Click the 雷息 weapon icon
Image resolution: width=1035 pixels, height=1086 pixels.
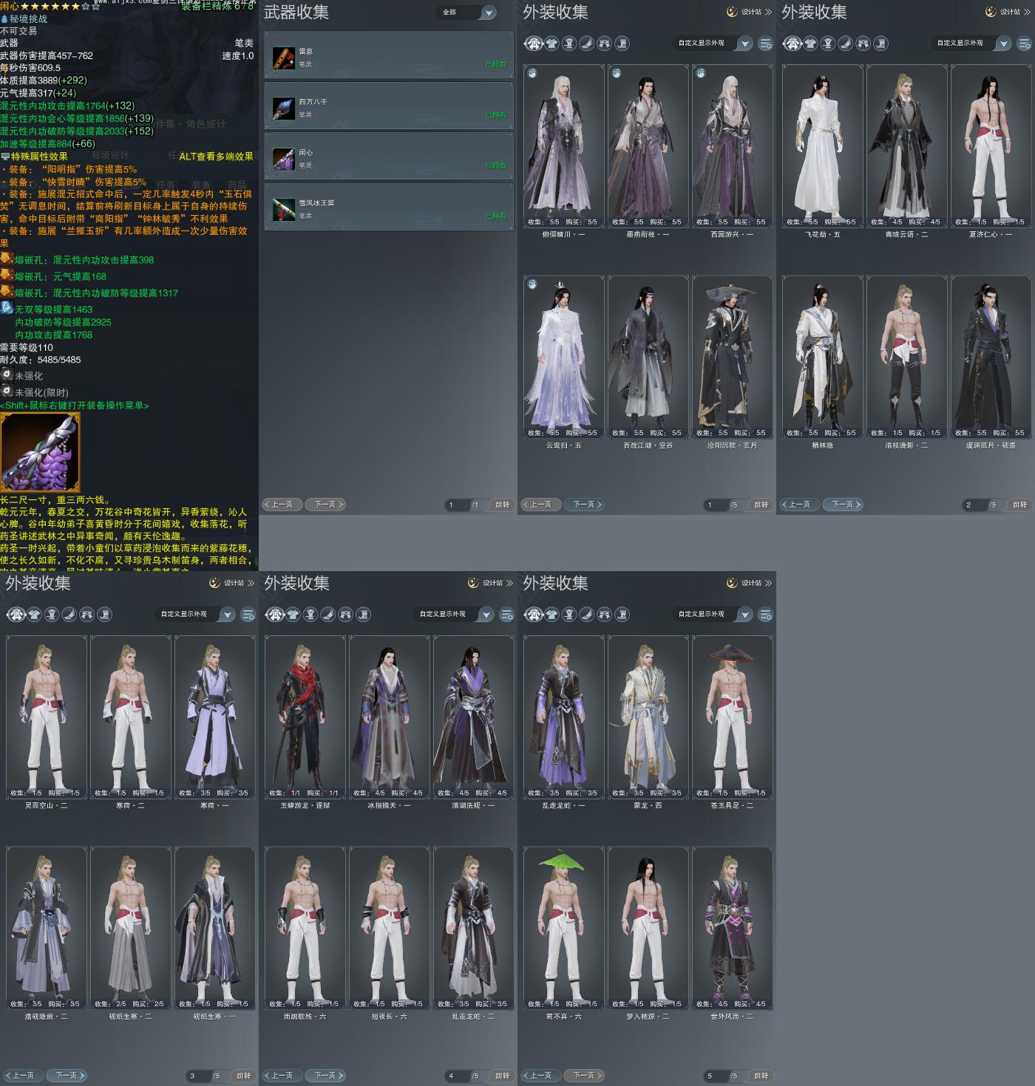pos(284,58)
